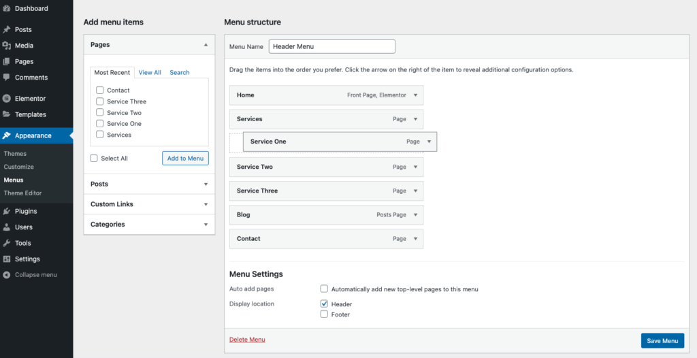Open the Media library icon
The height and width of the screenshot is (358, 697).
tap(6, 46)
